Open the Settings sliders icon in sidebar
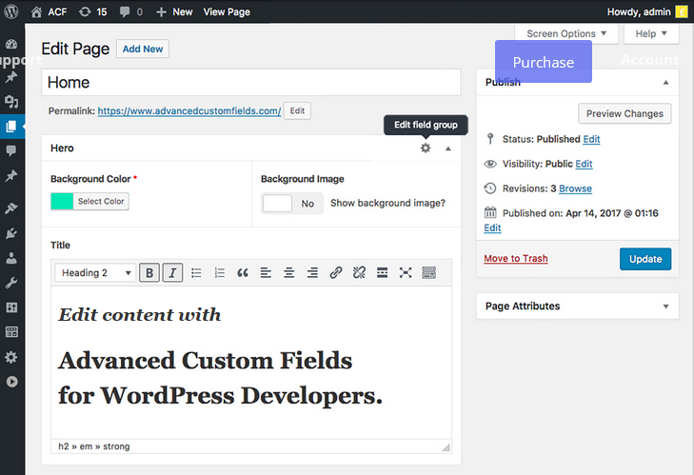 11,307
